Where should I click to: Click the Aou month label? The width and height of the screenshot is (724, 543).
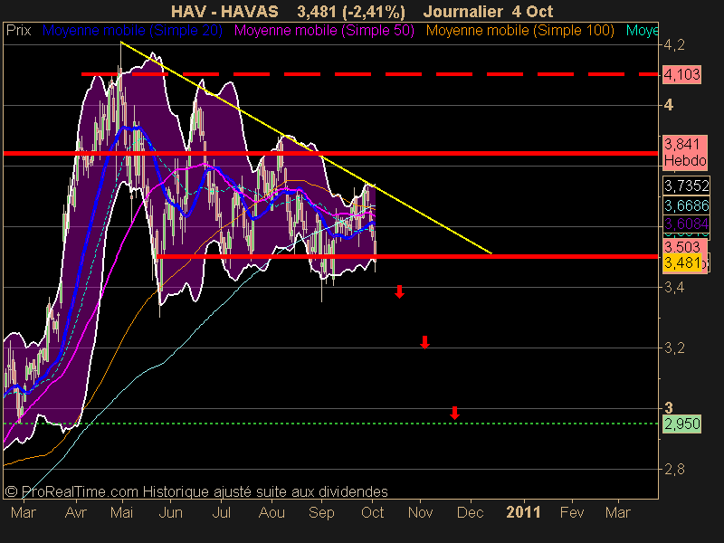pyautogui.click(x=271, y=512)
